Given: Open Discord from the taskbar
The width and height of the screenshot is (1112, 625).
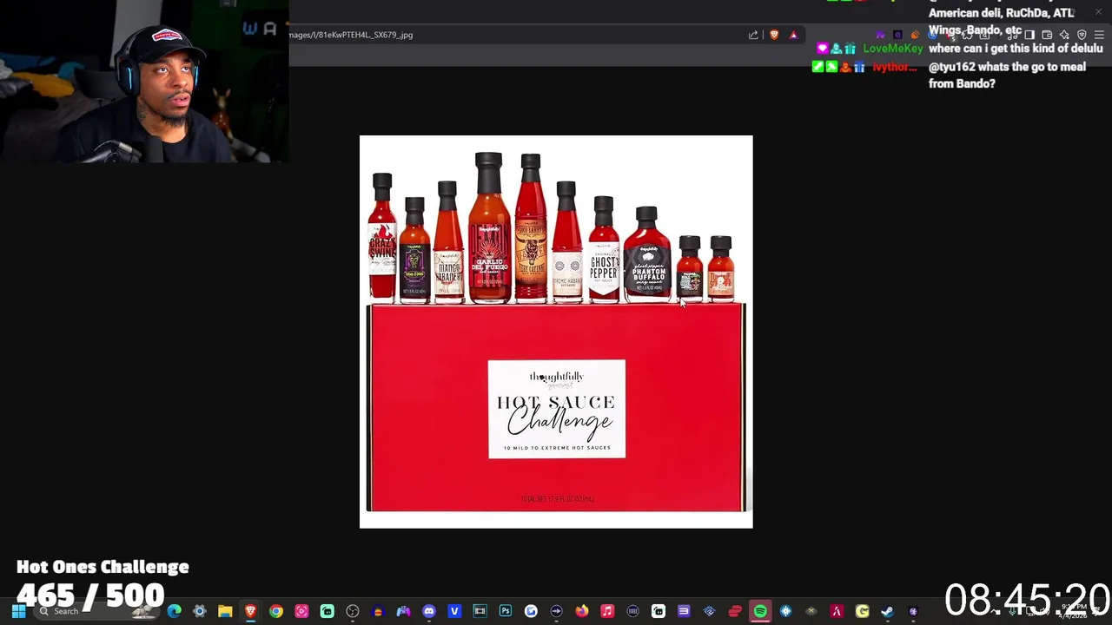Looking at the screenshot, I should pyautogui.click(x=428, y=611).
